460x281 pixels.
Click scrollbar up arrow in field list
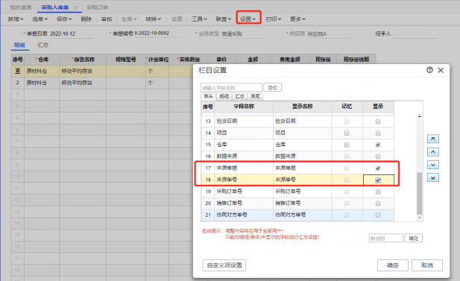pyautogui.click(x=420, y=116)
